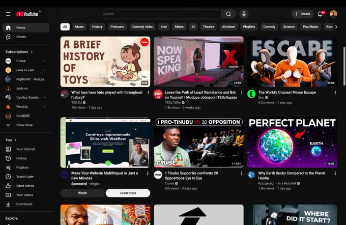This screenshot has height=225, width=346.
Task: Select the Comedy clubs chip
Action: [142, 26]
